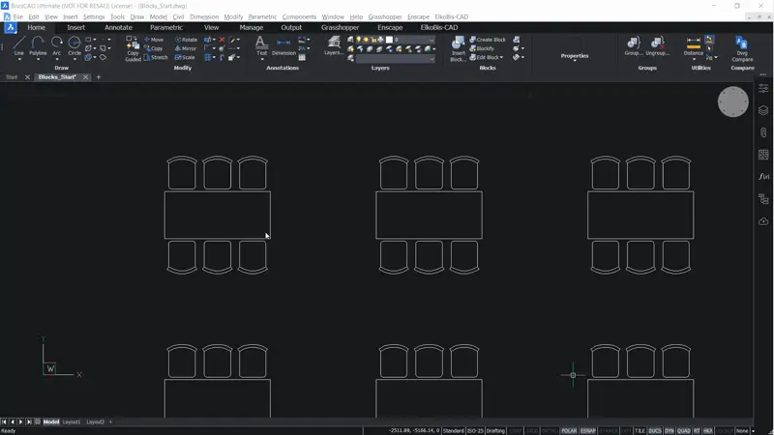Open the Layers panel icon in right sidebar
Viewport: 774px width, 435px height.
(763, 110)
